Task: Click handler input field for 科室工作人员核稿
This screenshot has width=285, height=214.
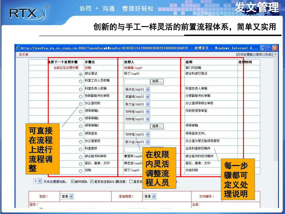Action: pos(137,82)
